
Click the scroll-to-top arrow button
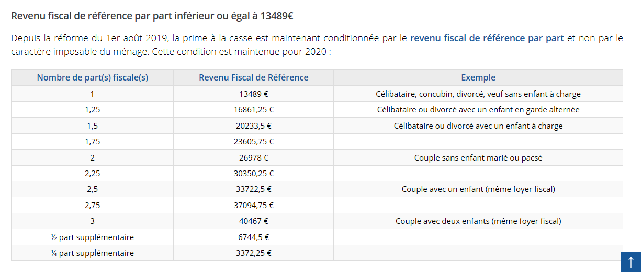pyautogui.click(x=630, y=262)
